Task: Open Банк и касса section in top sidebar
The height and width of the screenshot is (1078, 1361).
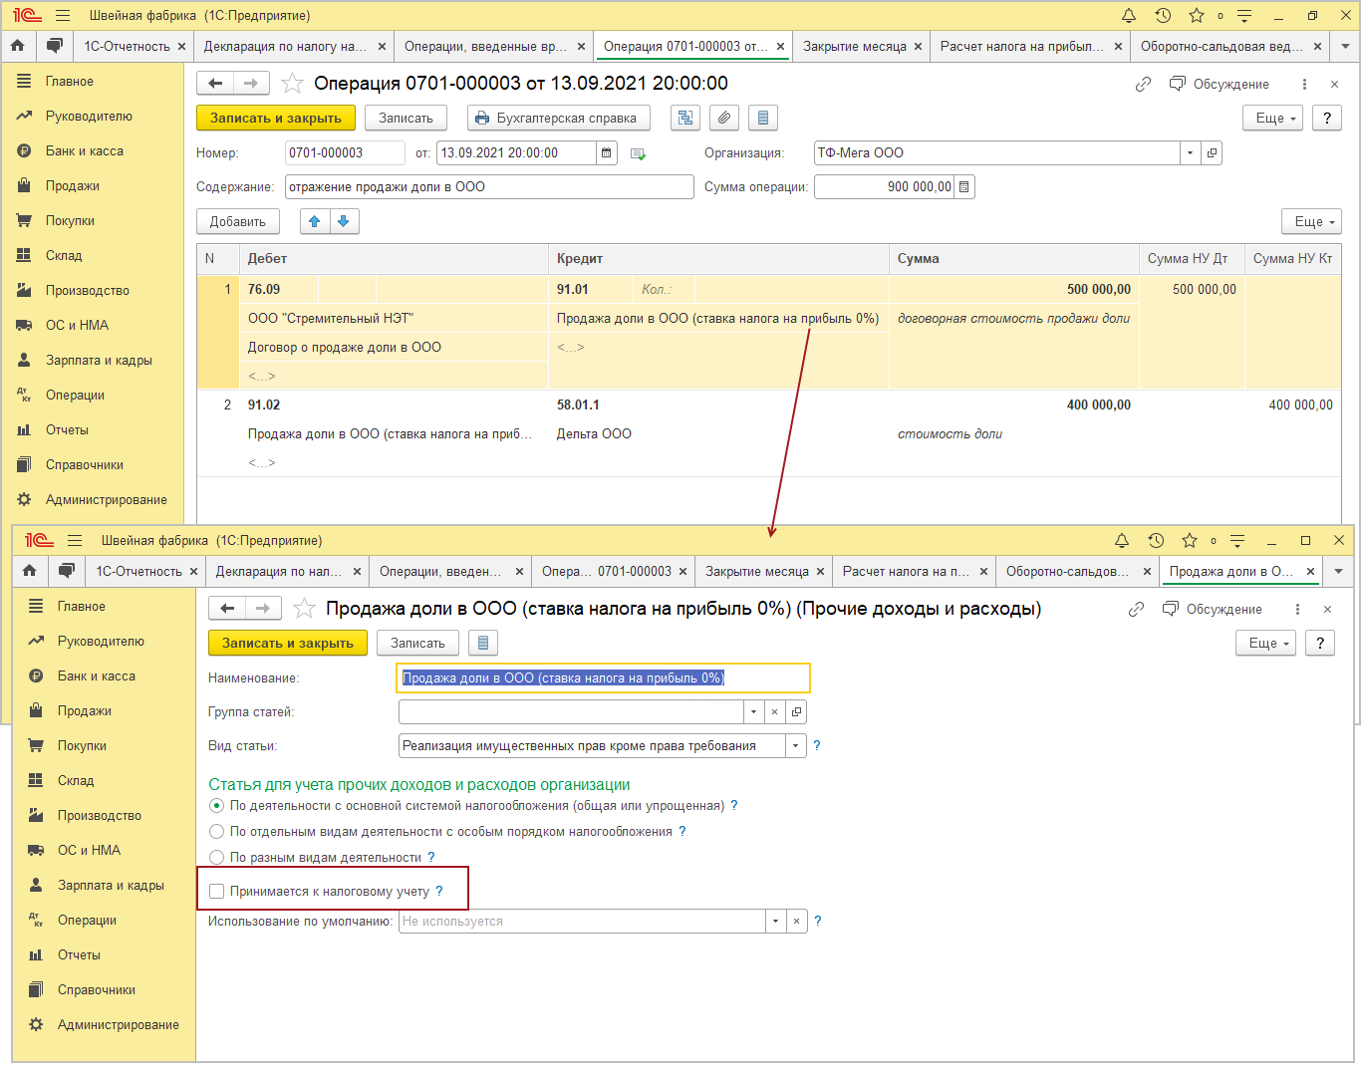Action: [x=85, y=151]
